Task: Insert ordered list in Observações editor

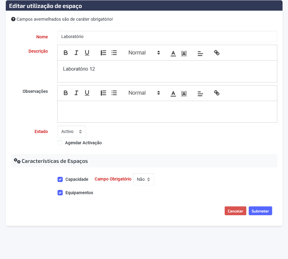Action: tap(104, 93)
